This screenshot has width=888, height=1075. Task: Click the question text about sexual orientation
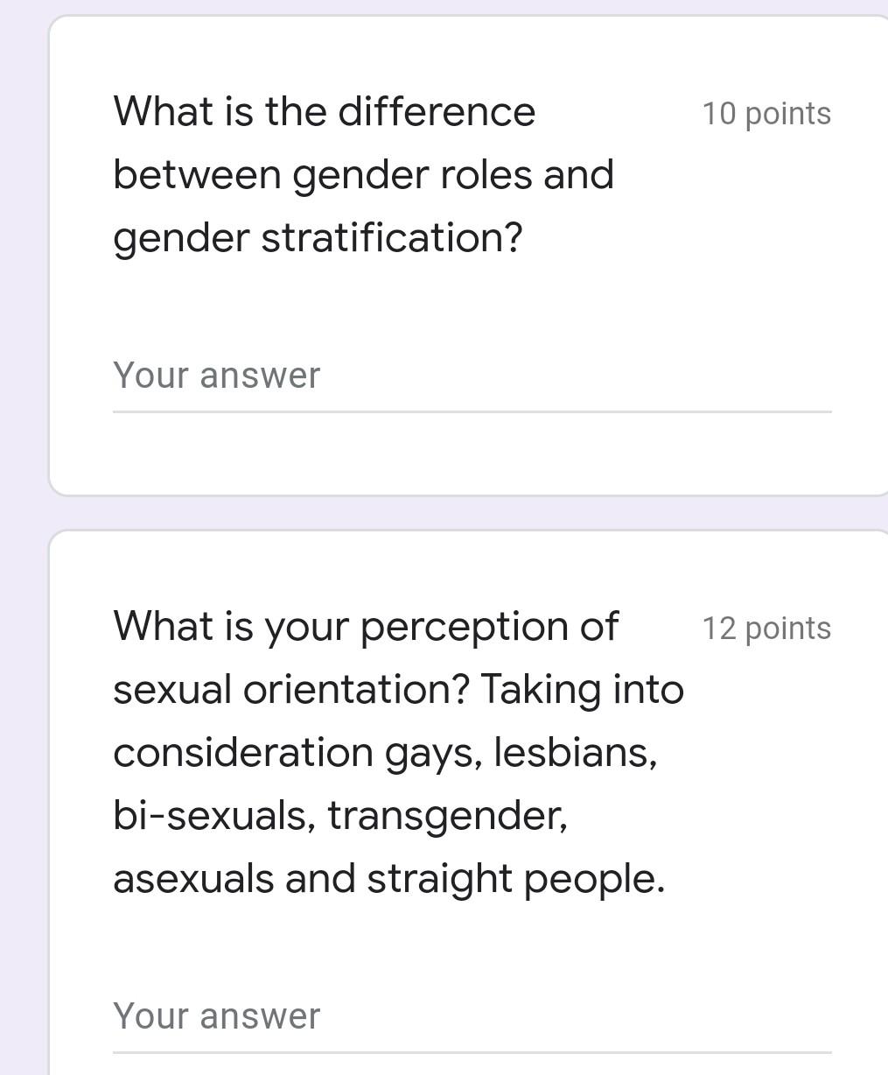(x=394, y=751)
